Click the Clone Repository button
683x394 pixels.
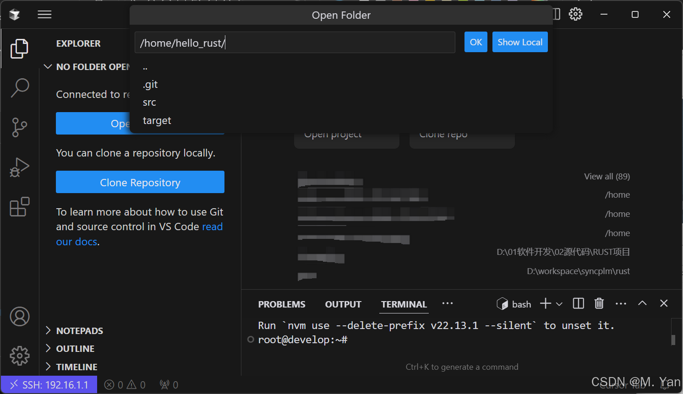click(x=140, y=182)
